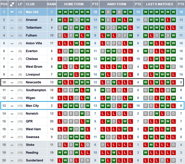Screen dimensions: 185x164
Task: Open Swansea club name
Action: tap(33, 137)
